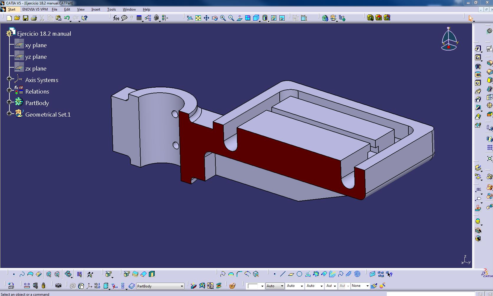
Task: Open the PartBody current-body dropdown
Action: (x=182, y=286)
